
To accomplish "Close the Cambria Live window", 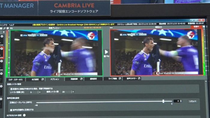I will (201, 20).
